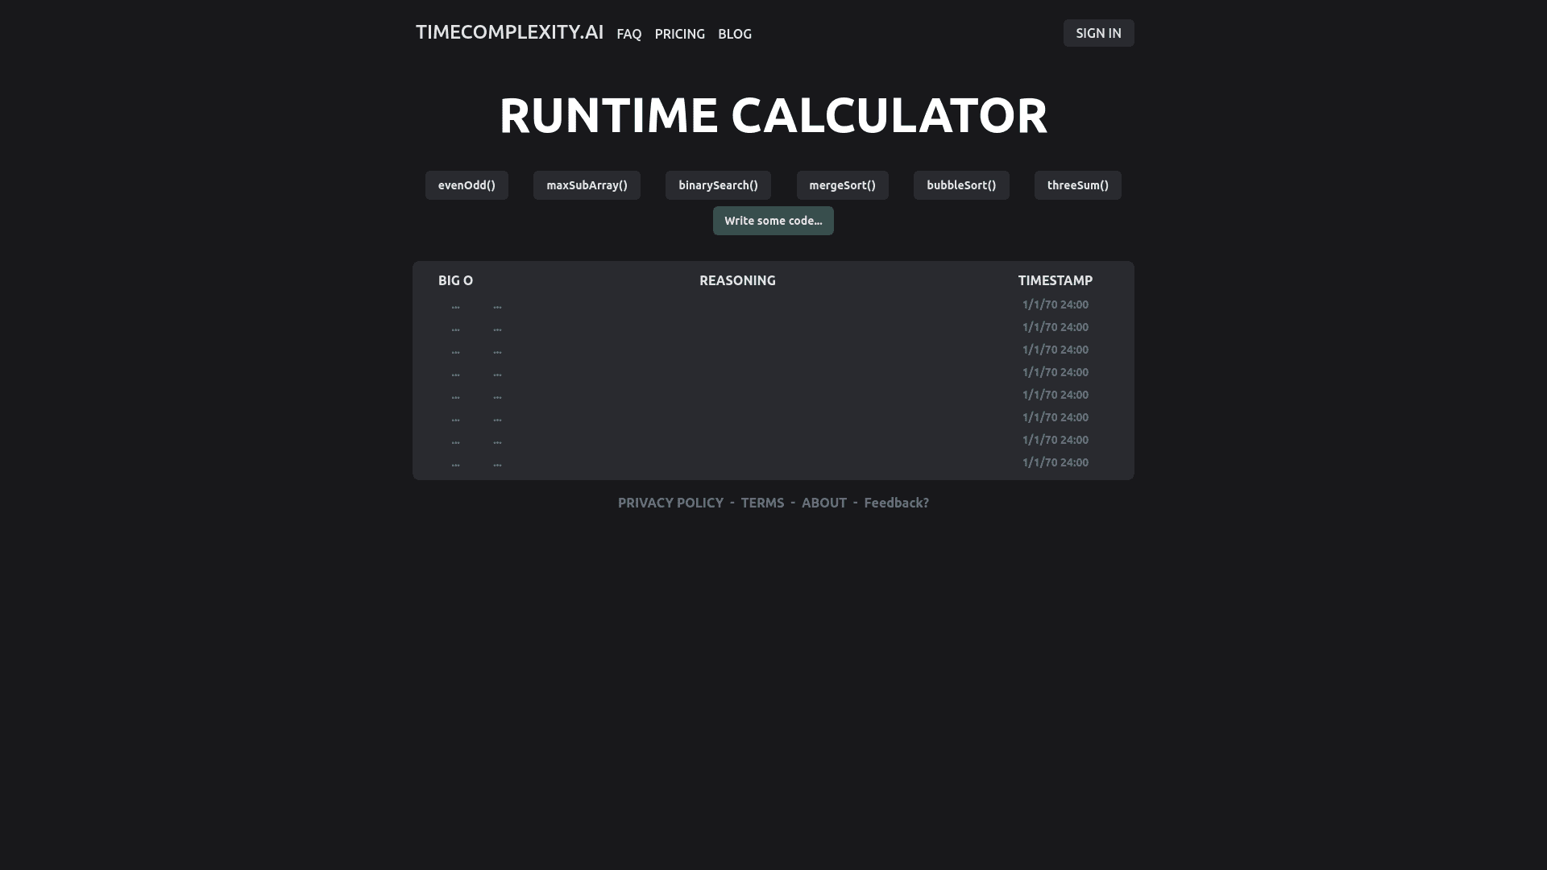This screenshot has width=1547, height=870.
Task: Select the bubbleSort() preset
Action: coord(960,184)
